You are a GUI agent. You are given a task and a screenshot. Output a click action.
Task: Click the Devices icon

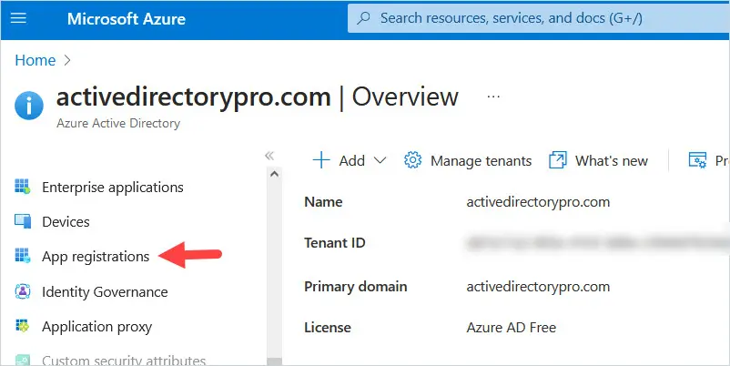pyautogui.click(x=23, y=221)
